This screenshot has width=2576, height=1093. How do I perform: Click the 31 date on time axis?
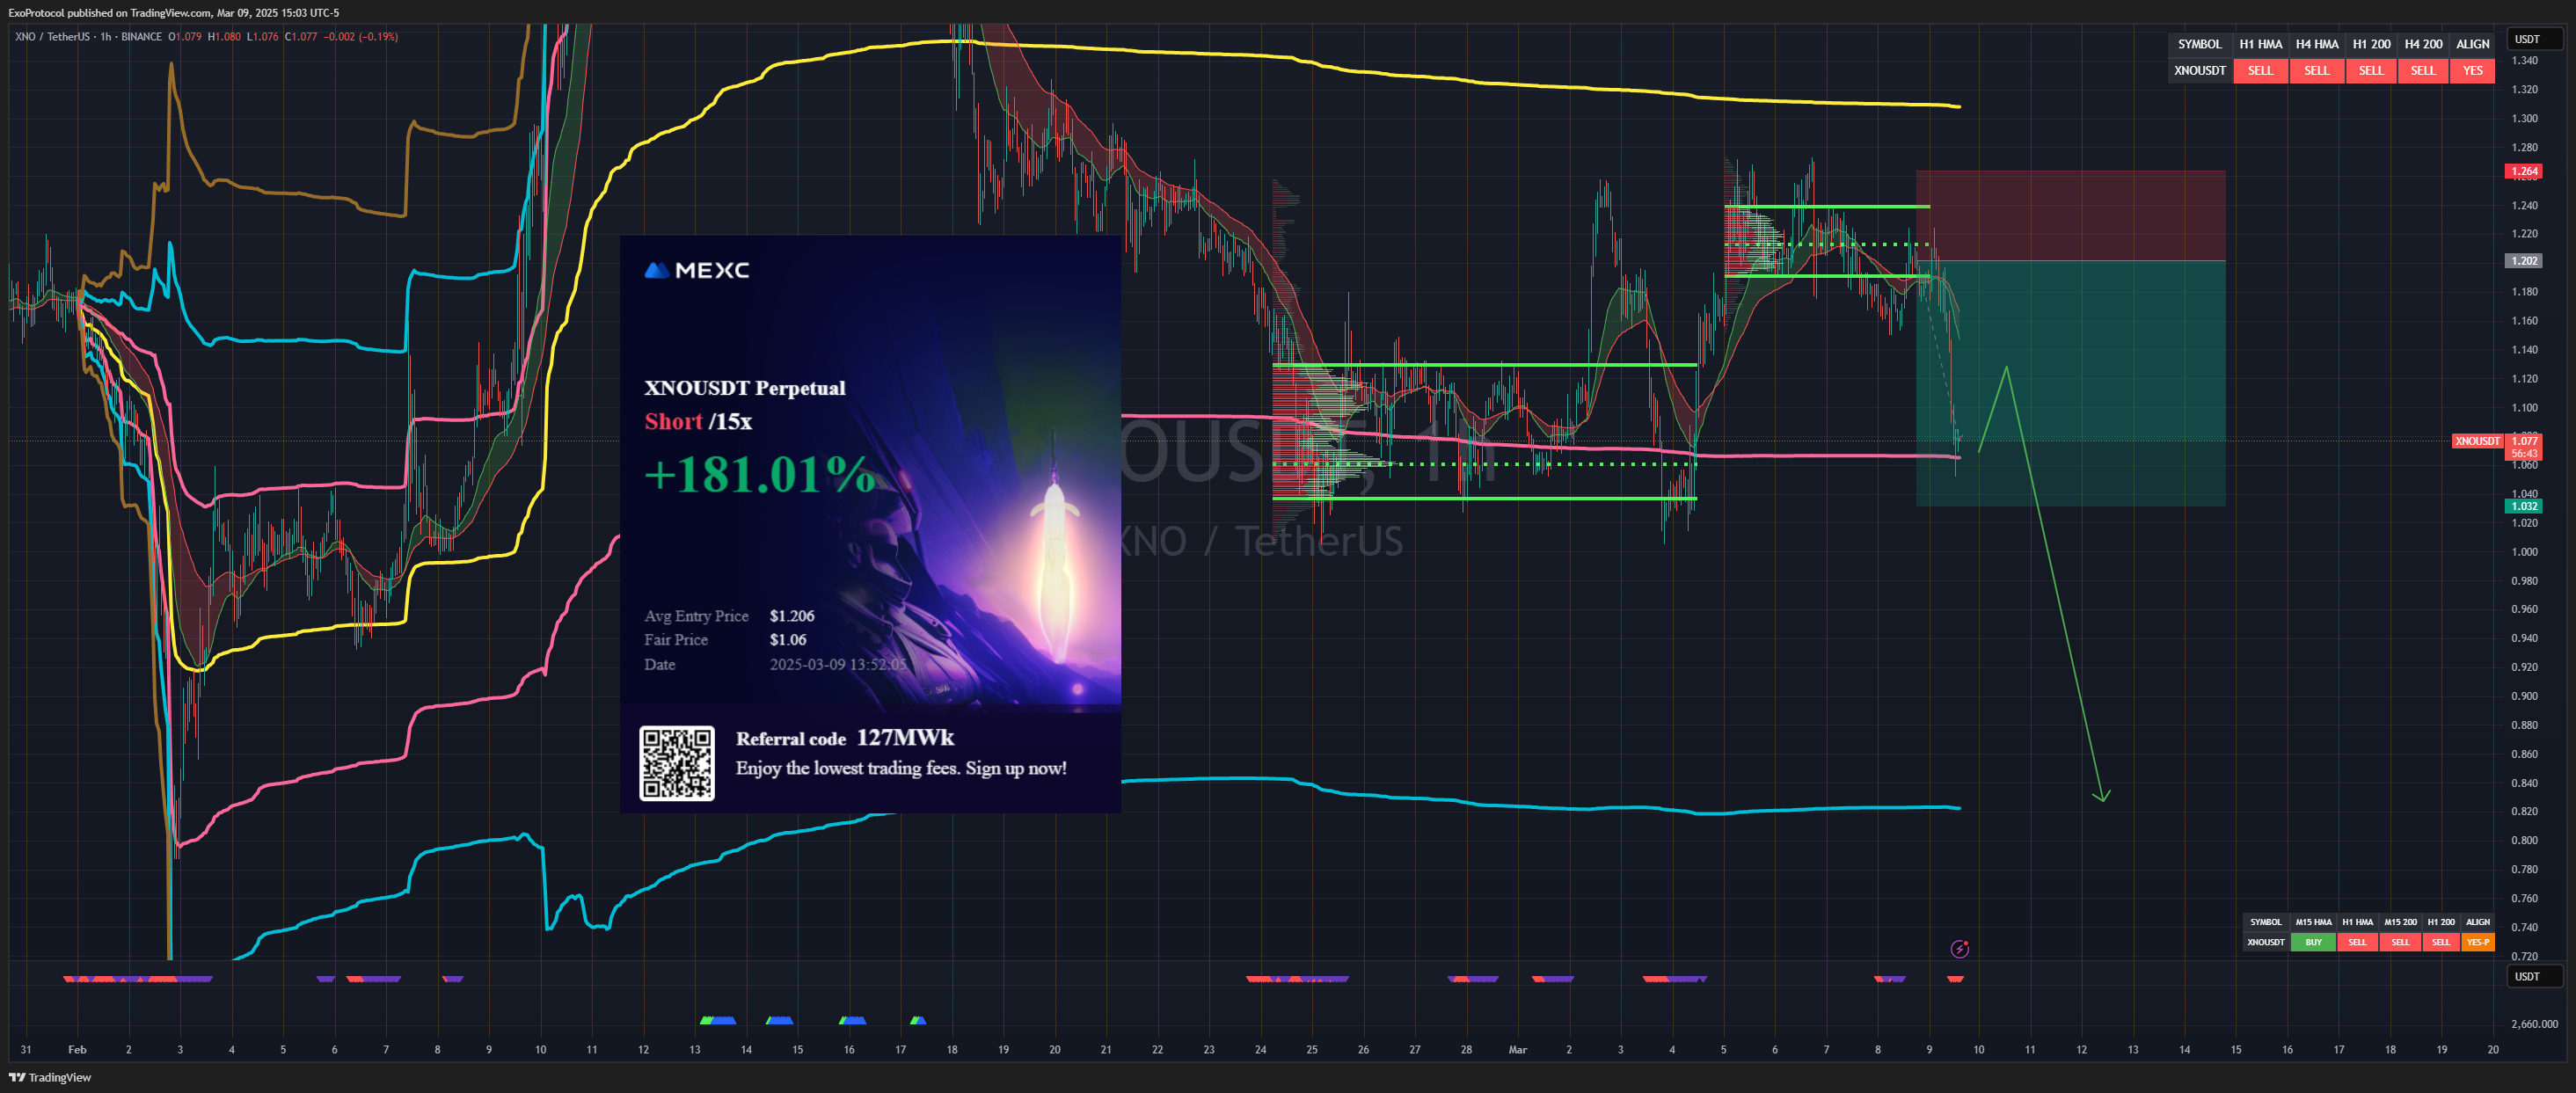point(25,1050)
